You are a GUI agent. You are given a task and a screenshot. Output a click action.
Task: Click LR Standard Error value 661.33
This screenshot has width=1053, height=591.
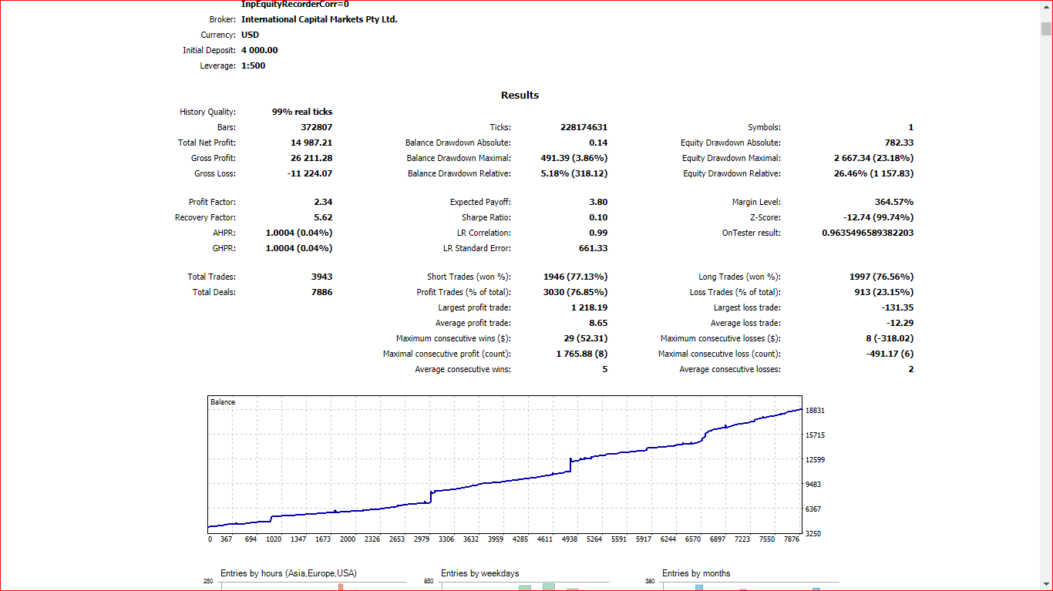coord(594,248)
